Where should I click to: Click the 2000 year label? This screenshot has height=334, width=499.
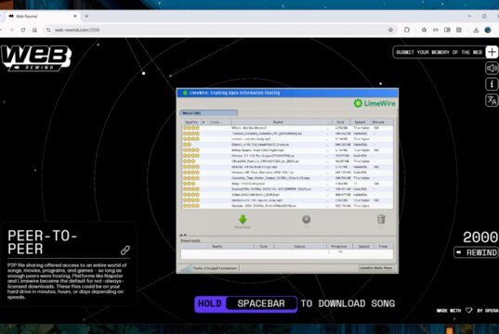point(480,238)
